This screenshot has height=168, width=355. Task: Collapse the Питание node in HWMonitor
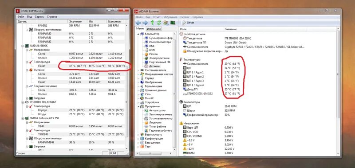pyautogui.click(x=27, y=70)
